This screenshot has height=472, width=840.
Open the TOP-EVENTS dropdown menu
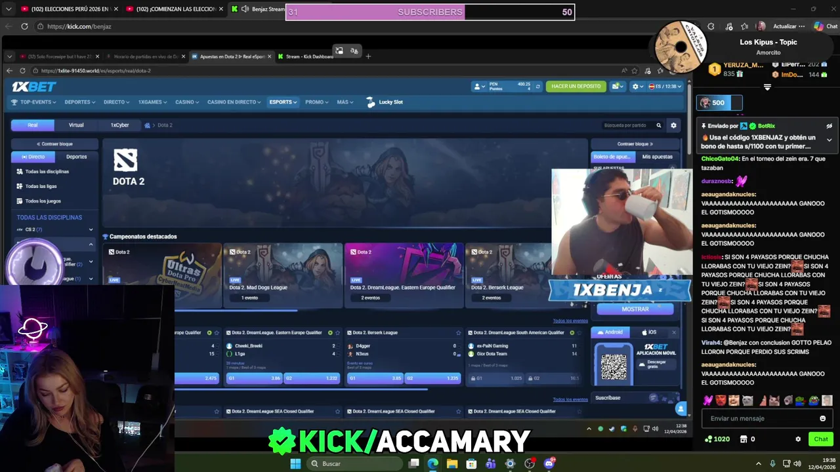33,102
